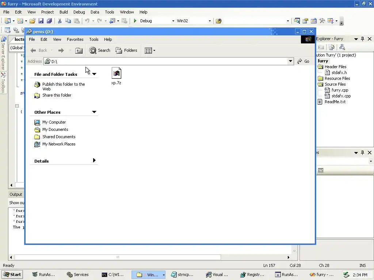This screenshot has width=374, height=280.
Task: Toggle auto-hide pin on Solution Explorer
Action: (363, 39)
